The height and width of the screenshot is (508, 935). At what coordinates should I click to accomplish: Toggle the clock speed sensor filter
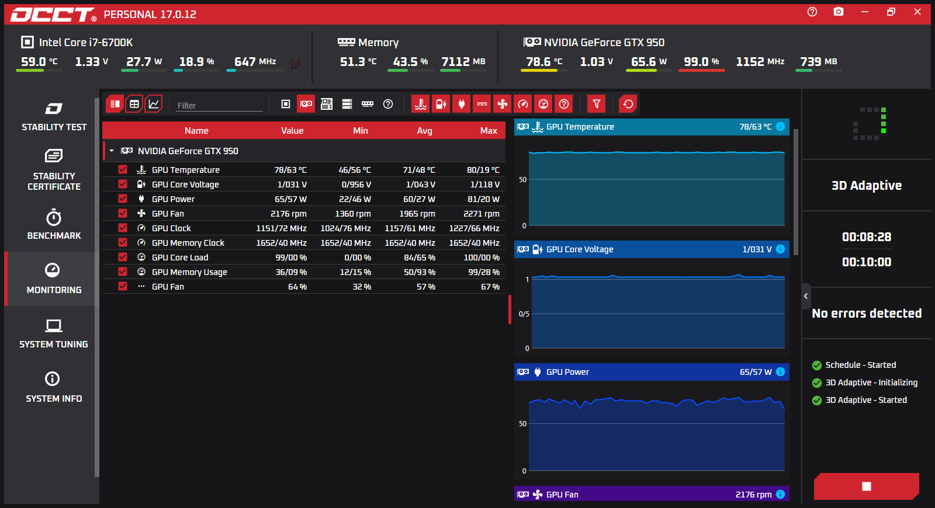click(523, 104)
